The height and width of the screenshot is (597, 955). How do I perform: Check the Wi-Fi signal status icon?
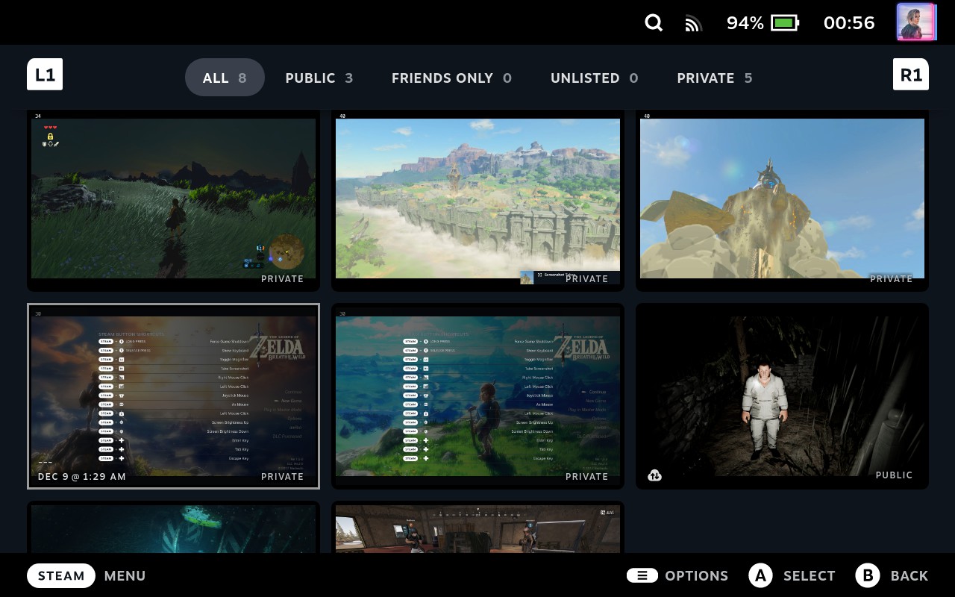(694, 24)
